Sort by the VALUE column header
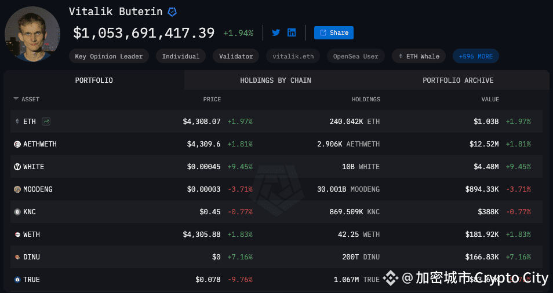The width and height of the screenshot is (553, 293). point(490,100)
